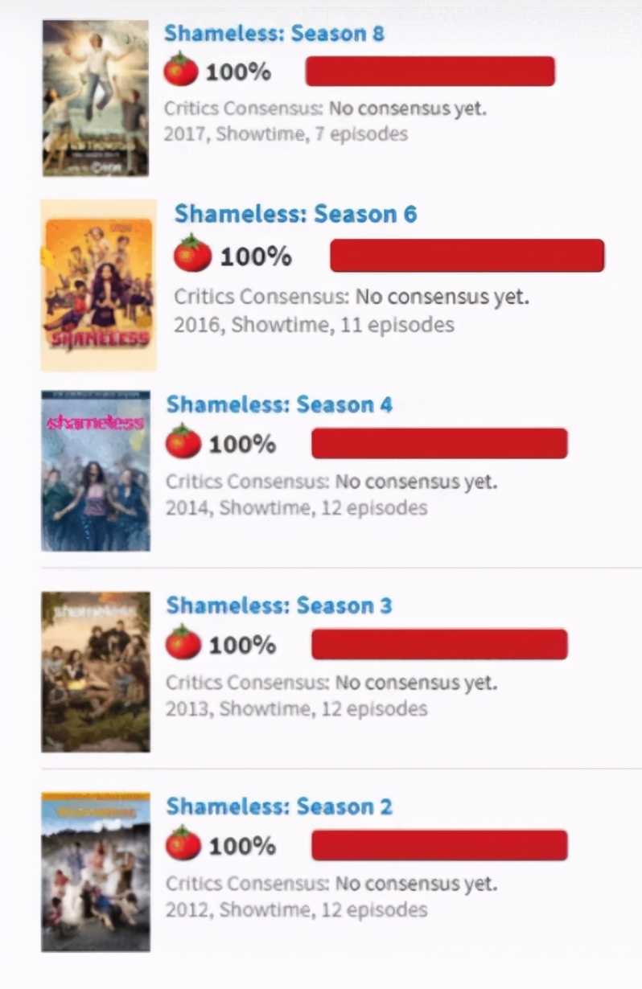The width and height of the screenshot is (642, 989).
Task: Click the tomato icon for Season 3
Action: pyautogui.click(x=183, y=643)
